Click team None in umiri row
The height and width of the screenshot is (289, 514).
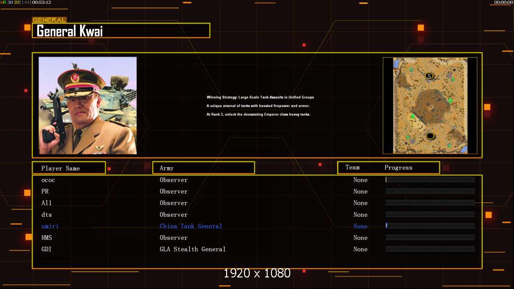(x=360, y=226)
